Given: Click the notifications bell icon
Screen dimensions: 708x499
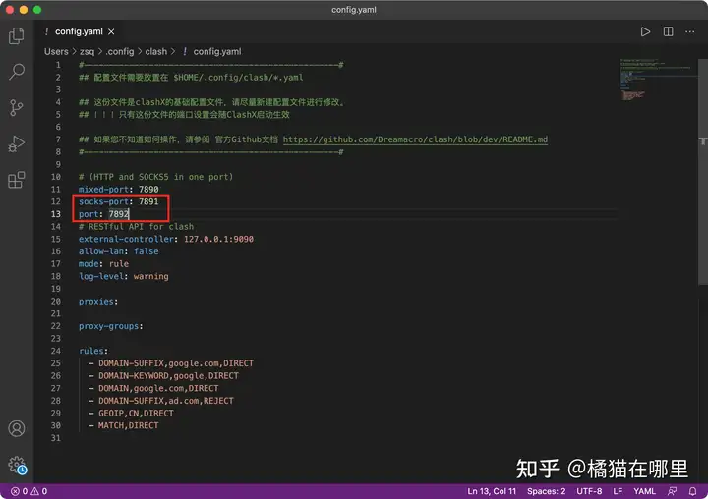Looking at the screenshot, I should 692,491.
